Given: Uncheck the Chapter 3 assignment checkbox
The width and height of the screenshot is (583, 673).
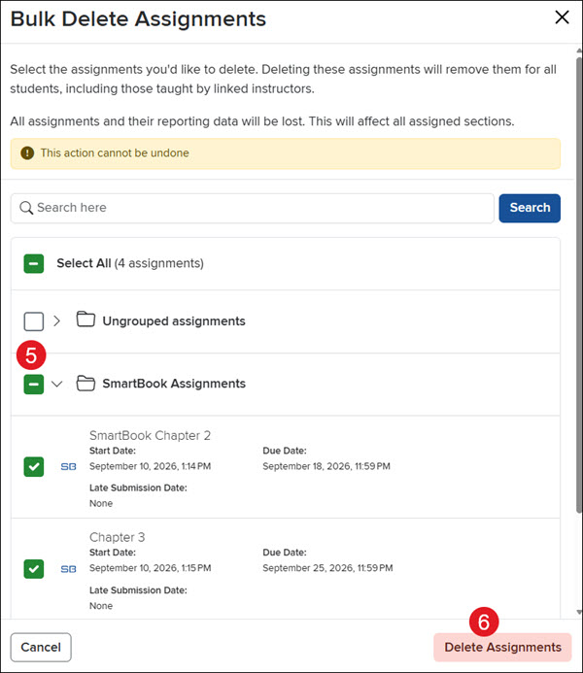Looking at the screenshot, I should pyautogui.click(x=33, y=569).
